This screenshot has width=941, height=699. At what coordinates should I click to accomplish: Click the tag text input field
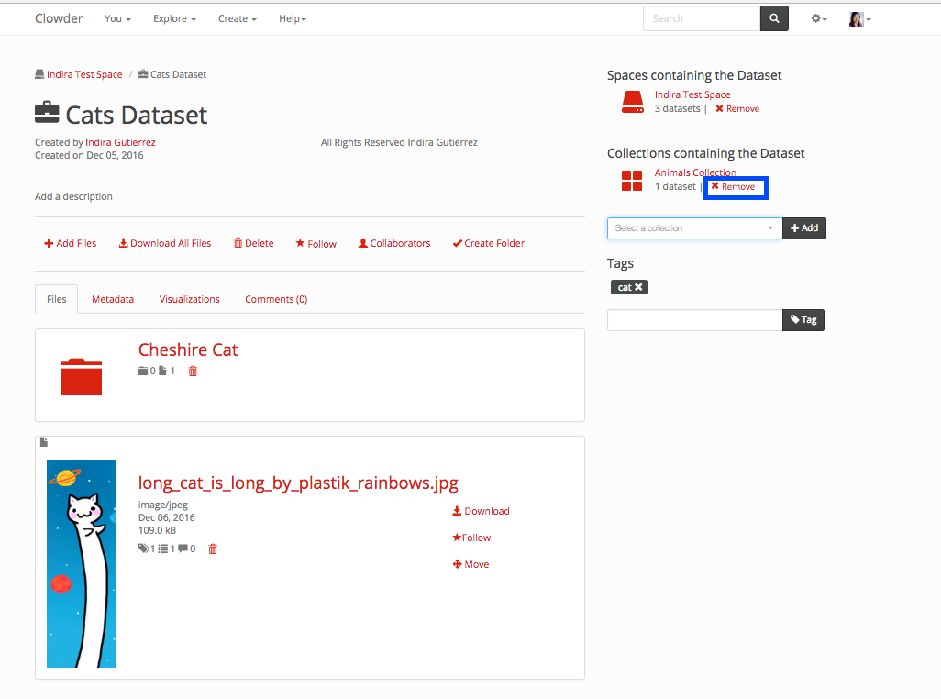click(694, 320)
